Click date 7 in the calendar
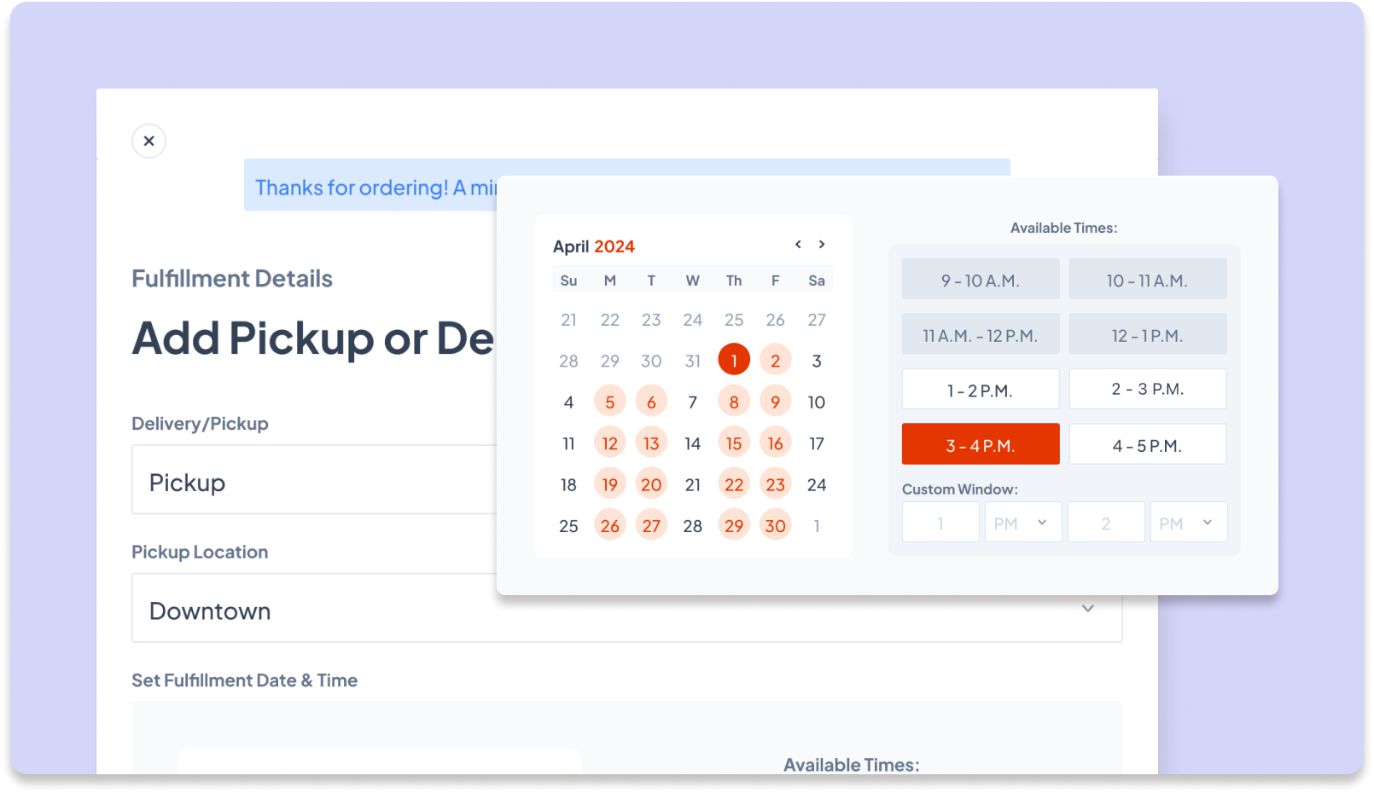Image resolution: width=1374 pixels, height=793 pixels. point(693,402)
